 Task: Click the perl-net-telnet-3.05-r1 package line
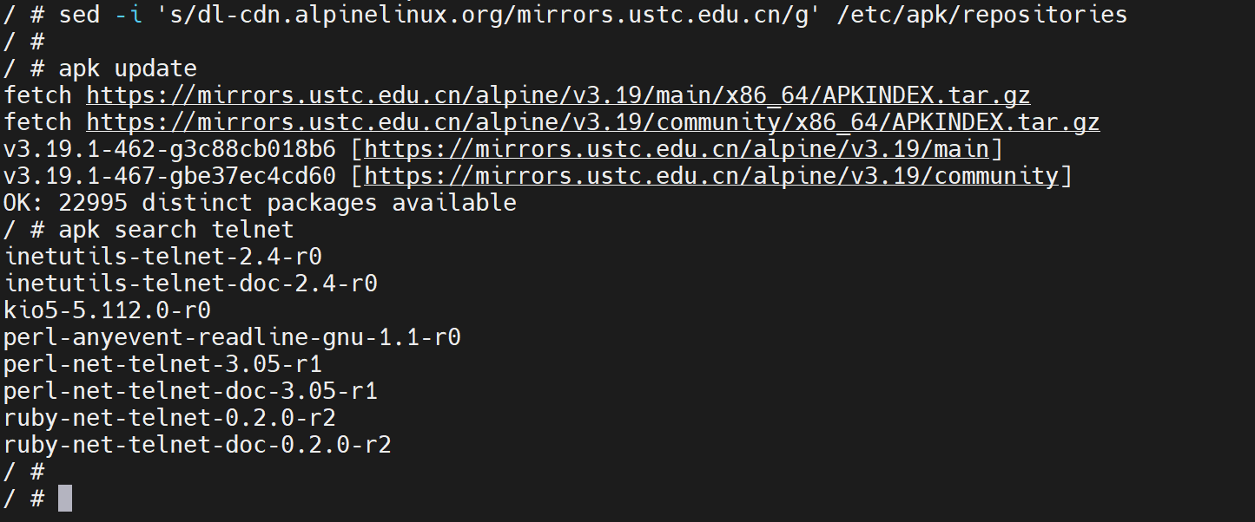[163, 364]
